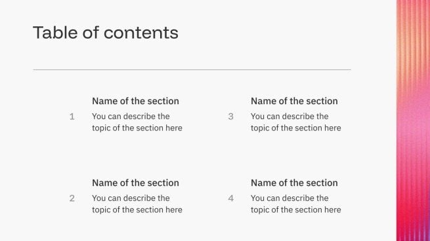Image resolution: width=430 pixels, height=241 pixels.
Task: Select the description text under section 1 heading
Action: click(x=137, y=122)
